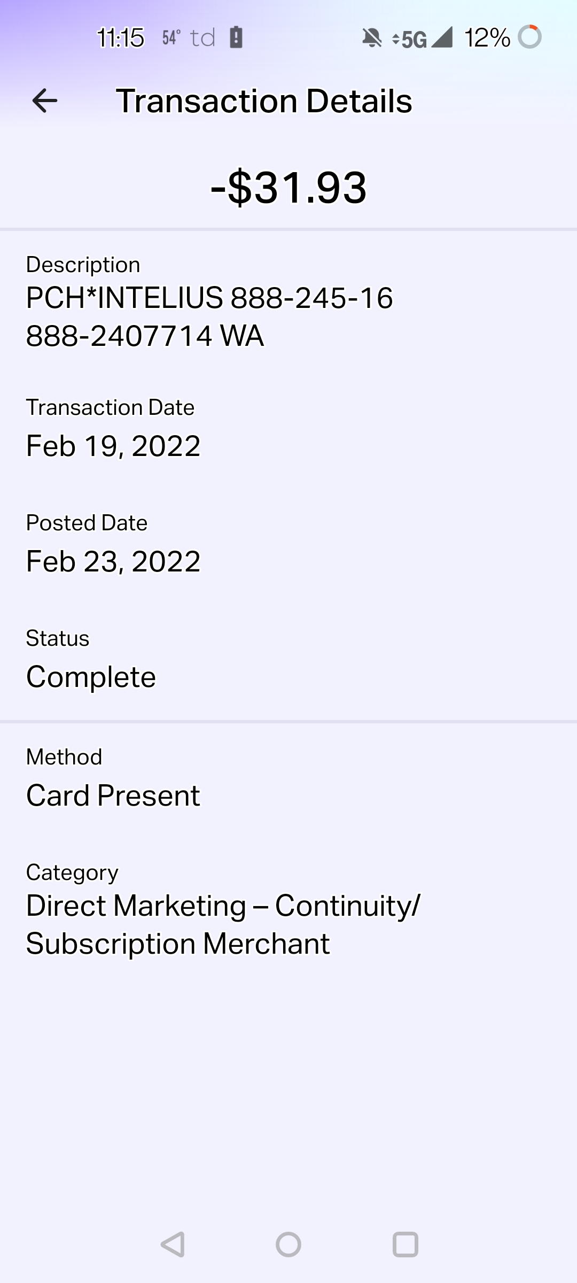Tap the 5G signal strength icon
This screenshot has height=1283, width=577.
coord(422,38)
